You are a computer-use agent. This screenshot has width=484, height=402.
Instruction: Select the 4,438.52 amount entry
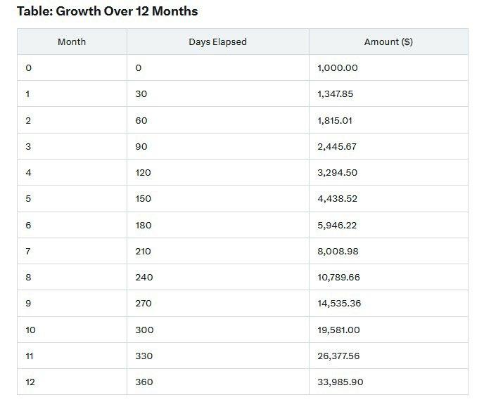point(338,199)
